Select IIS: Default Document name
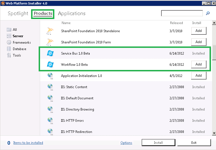Image resolution: width=216 pixels, height=150 pixels. coord(77,98)
